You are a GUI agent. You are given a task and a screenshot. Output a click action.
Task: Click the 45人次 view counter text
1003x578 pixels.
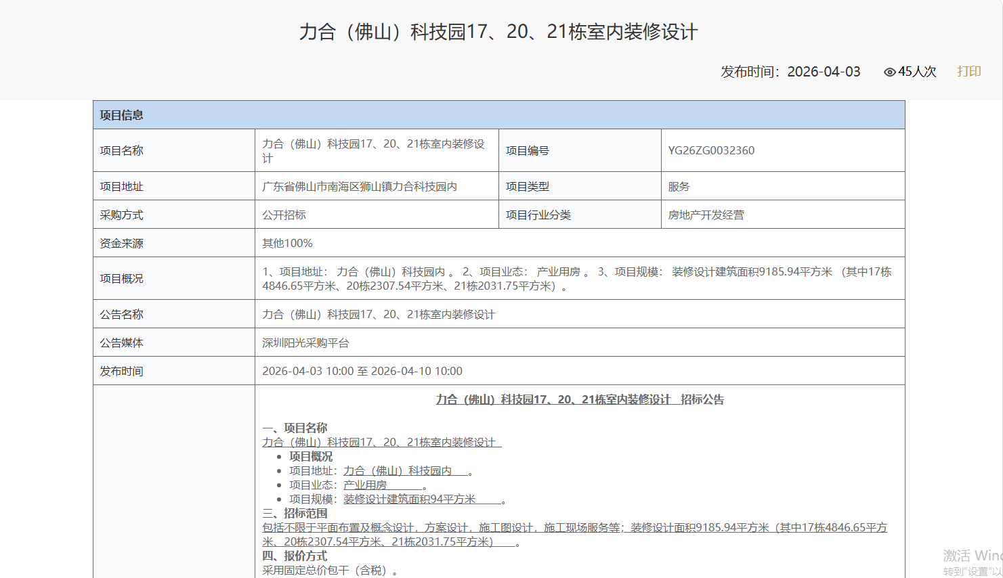point(916,72)
